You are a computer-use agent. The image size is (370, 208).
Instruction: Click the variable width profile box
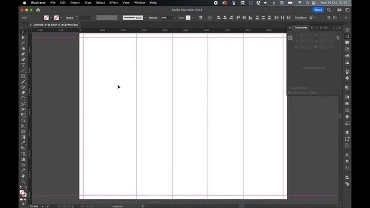pos(106,18)
